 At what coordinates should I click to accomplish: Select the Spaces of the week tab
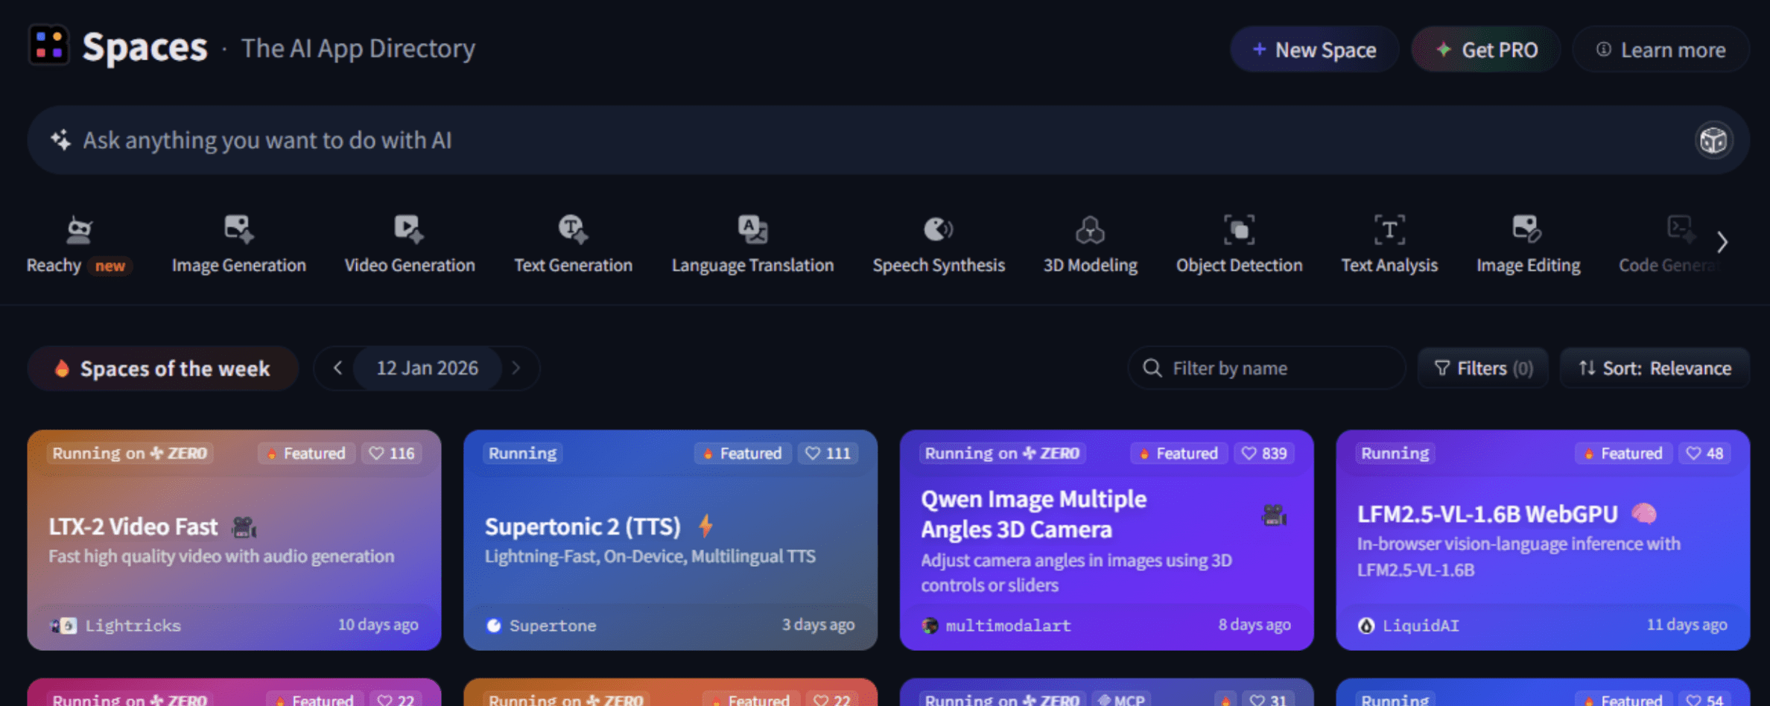(x=163, y=369)
